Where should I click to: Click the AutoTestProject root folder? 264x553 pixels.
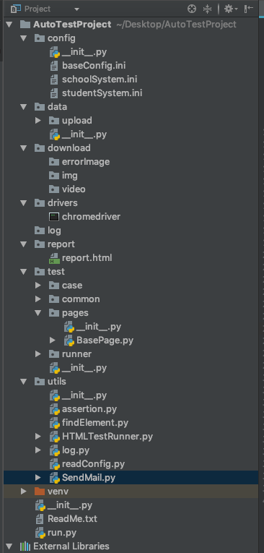tap(72, 25)
